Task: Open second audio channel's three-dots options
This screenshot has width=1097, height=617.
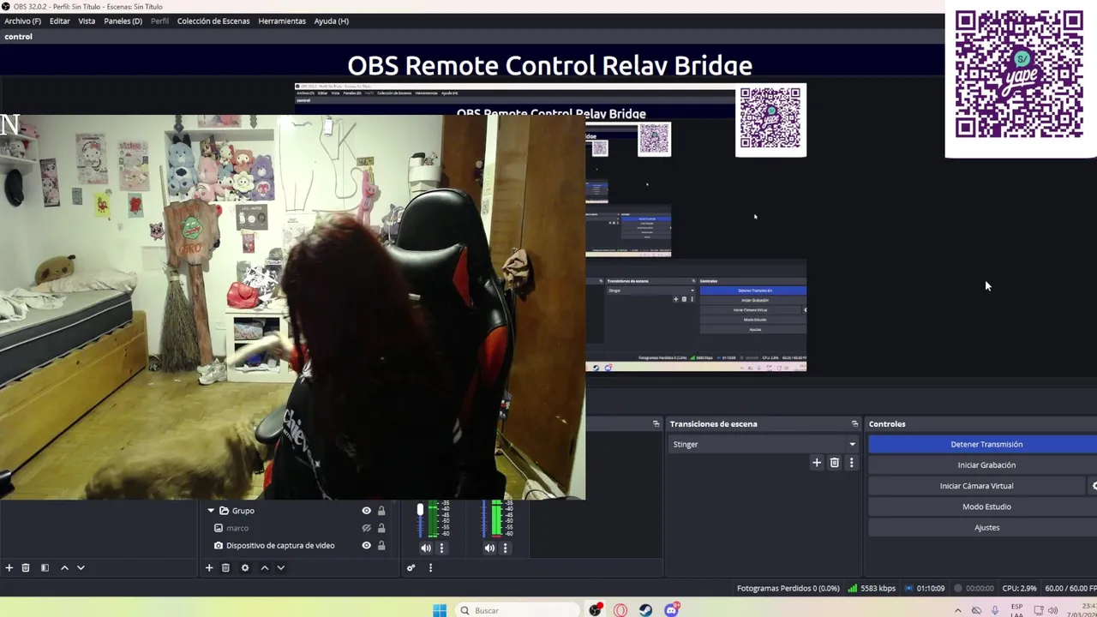Action: point(505,548)
